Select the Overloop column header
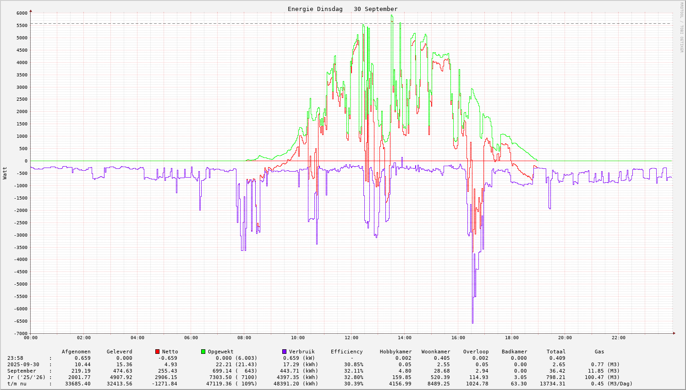686x390 pixels. [x=476, y=352]
